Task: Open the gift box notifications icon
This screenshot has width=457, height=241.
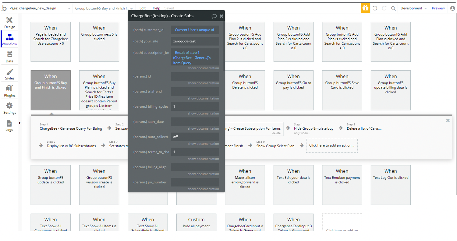Action: (x=365, y=8)
